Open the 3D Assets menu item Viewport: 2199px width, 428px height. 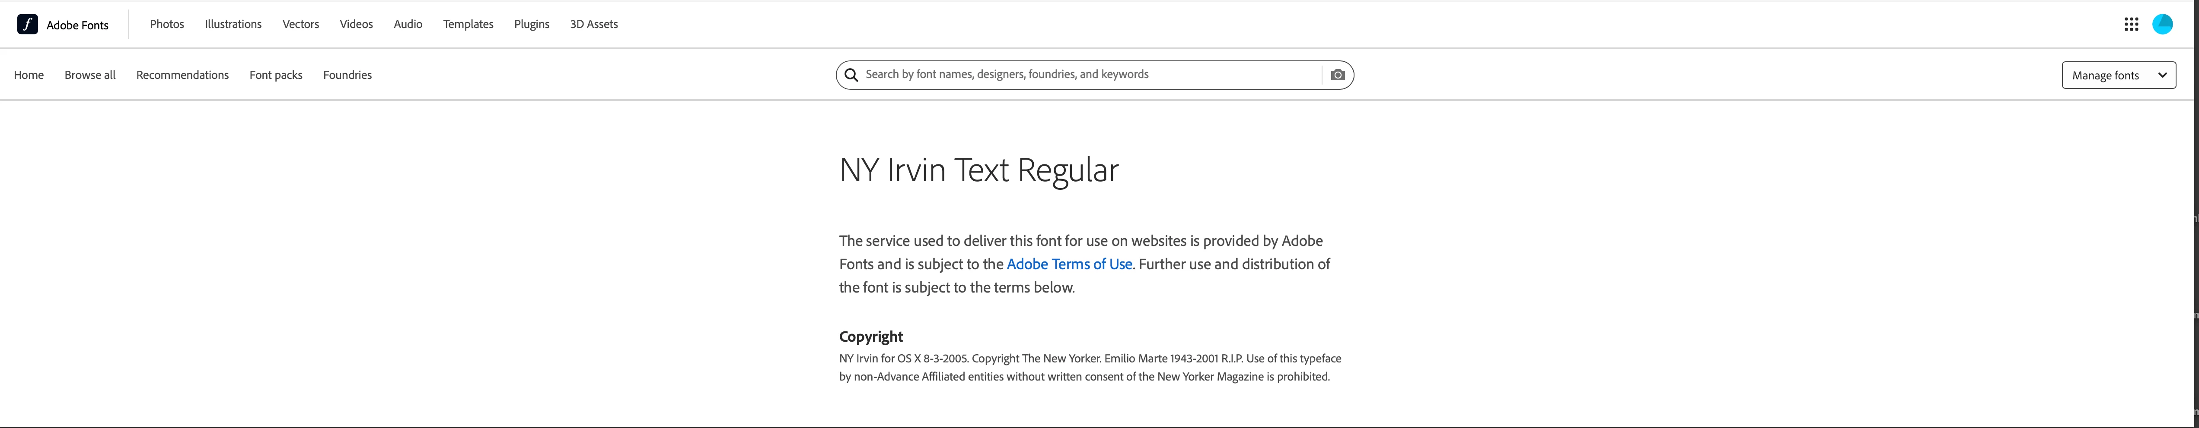pos(594,24)
